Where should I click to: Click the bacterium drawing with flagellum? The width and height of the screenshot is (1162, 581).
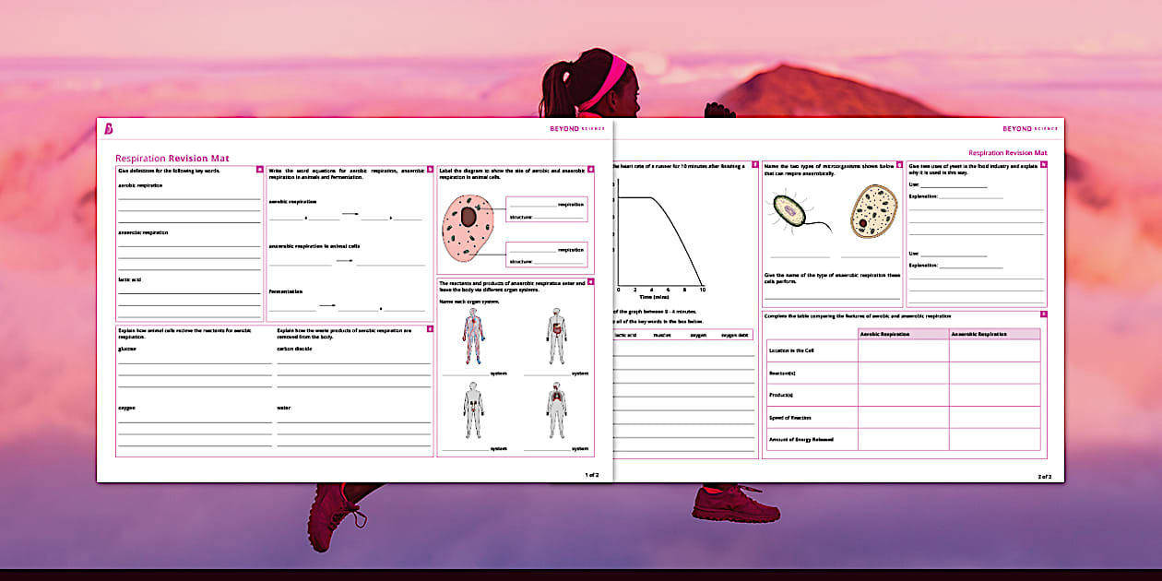[x=788, y=210]
